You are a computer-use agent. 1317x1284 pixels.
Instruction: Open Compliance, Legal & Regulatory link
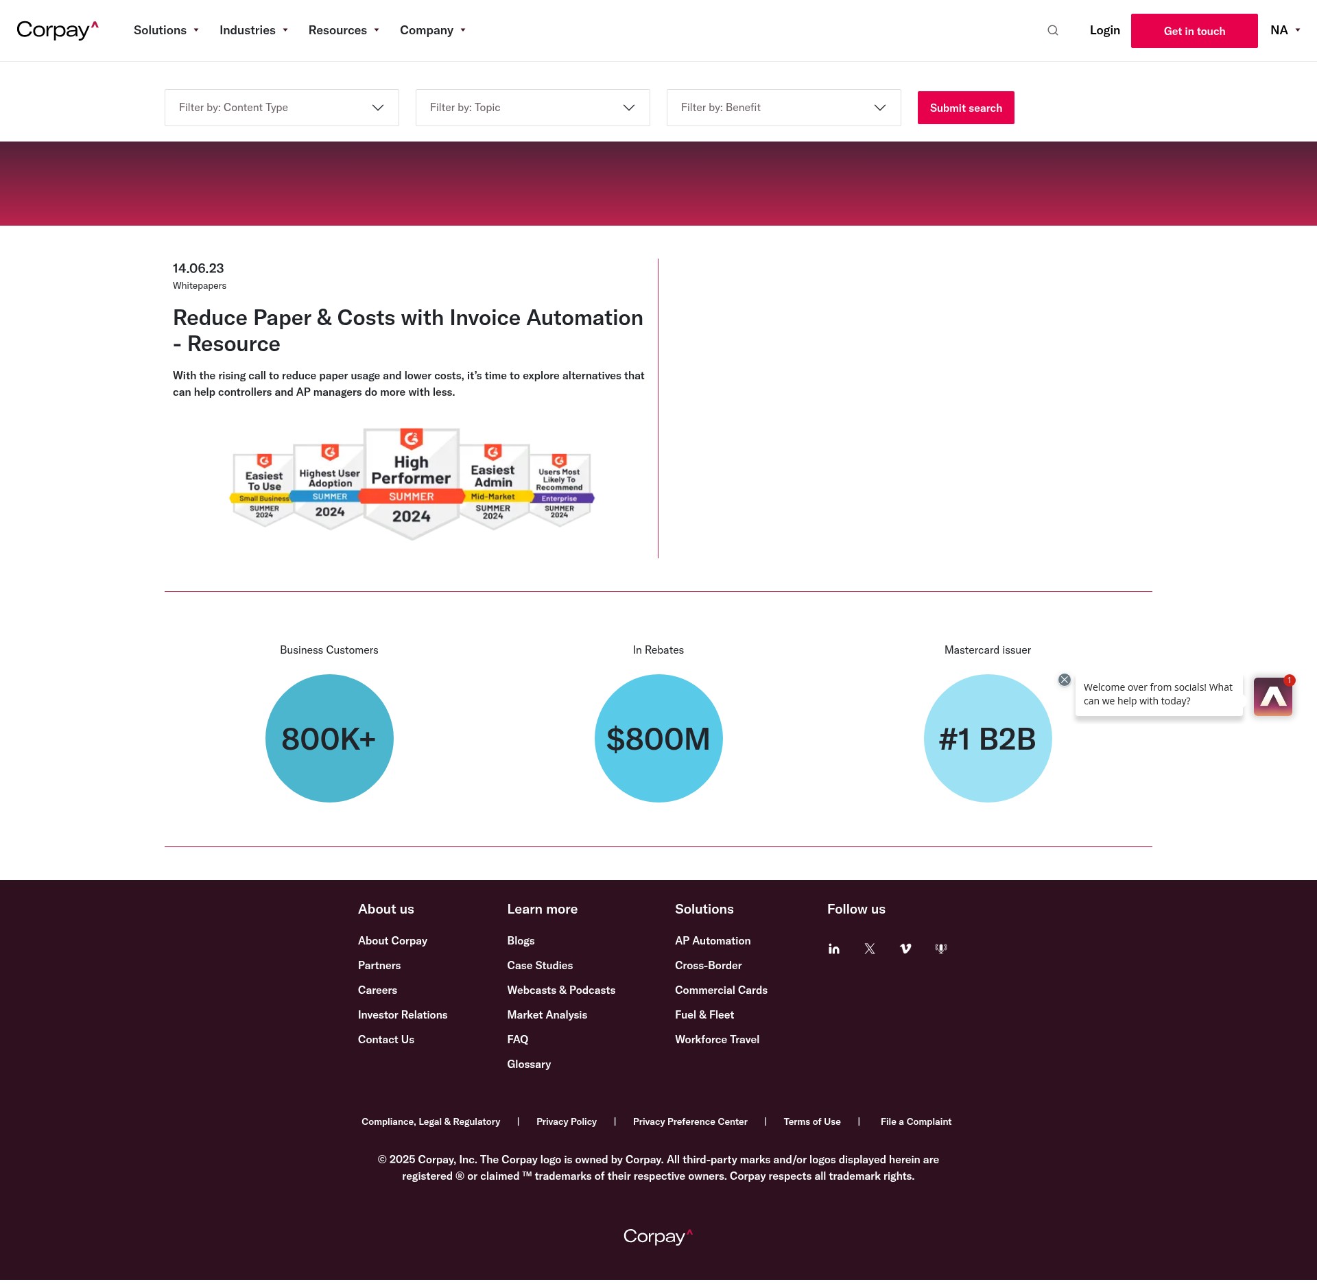[431, 1121]
